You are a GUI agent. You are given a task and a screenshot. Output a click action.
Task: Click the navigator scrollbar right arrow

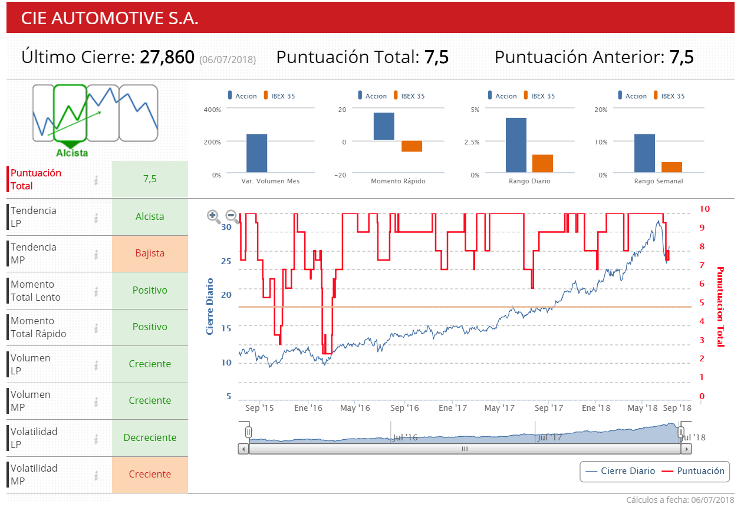686,449
